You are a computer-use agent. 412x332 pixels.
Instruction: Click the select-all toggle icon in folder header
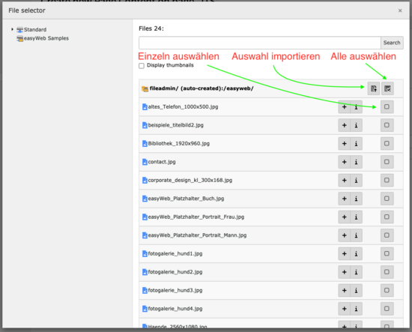tap(387, 88)
